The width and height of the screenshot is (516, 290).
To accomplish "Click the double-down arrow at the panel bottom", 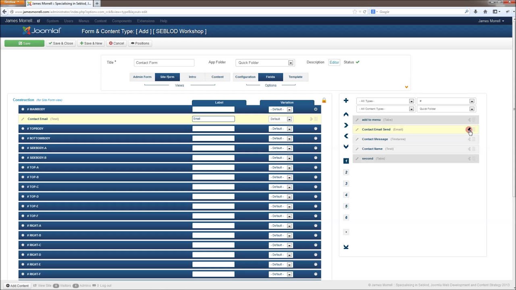I will [x=346, y=247].
